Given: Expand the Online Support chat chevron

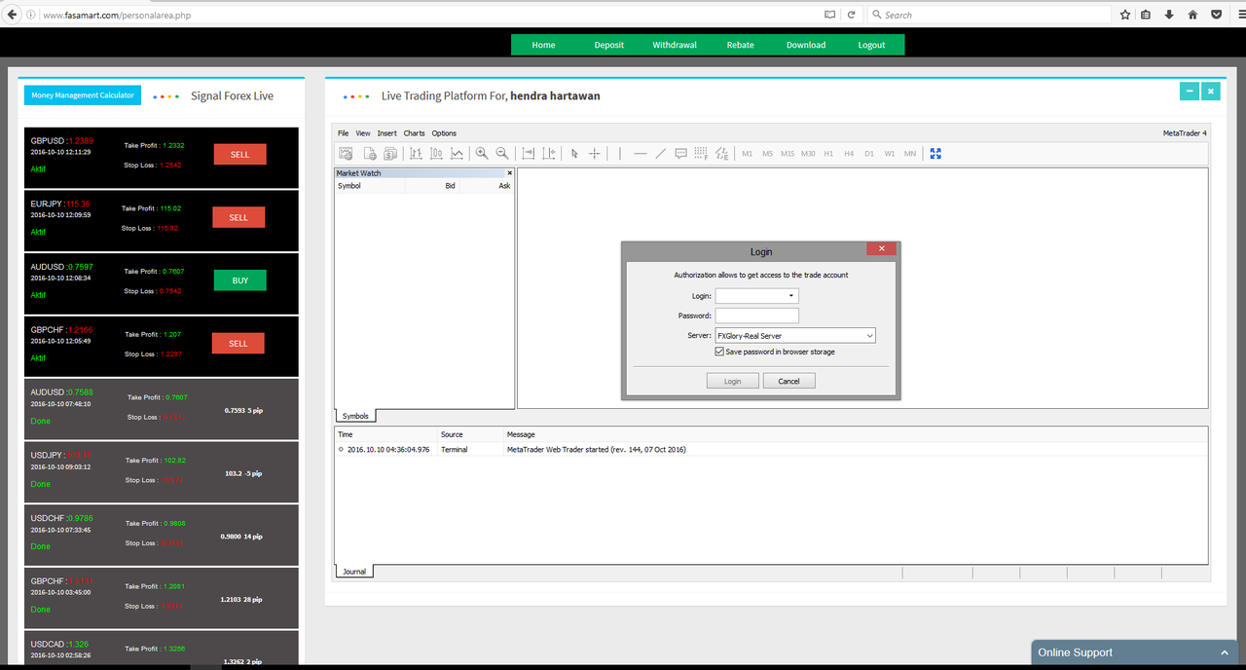Looking at the screenshot, I should [1225, 652].
